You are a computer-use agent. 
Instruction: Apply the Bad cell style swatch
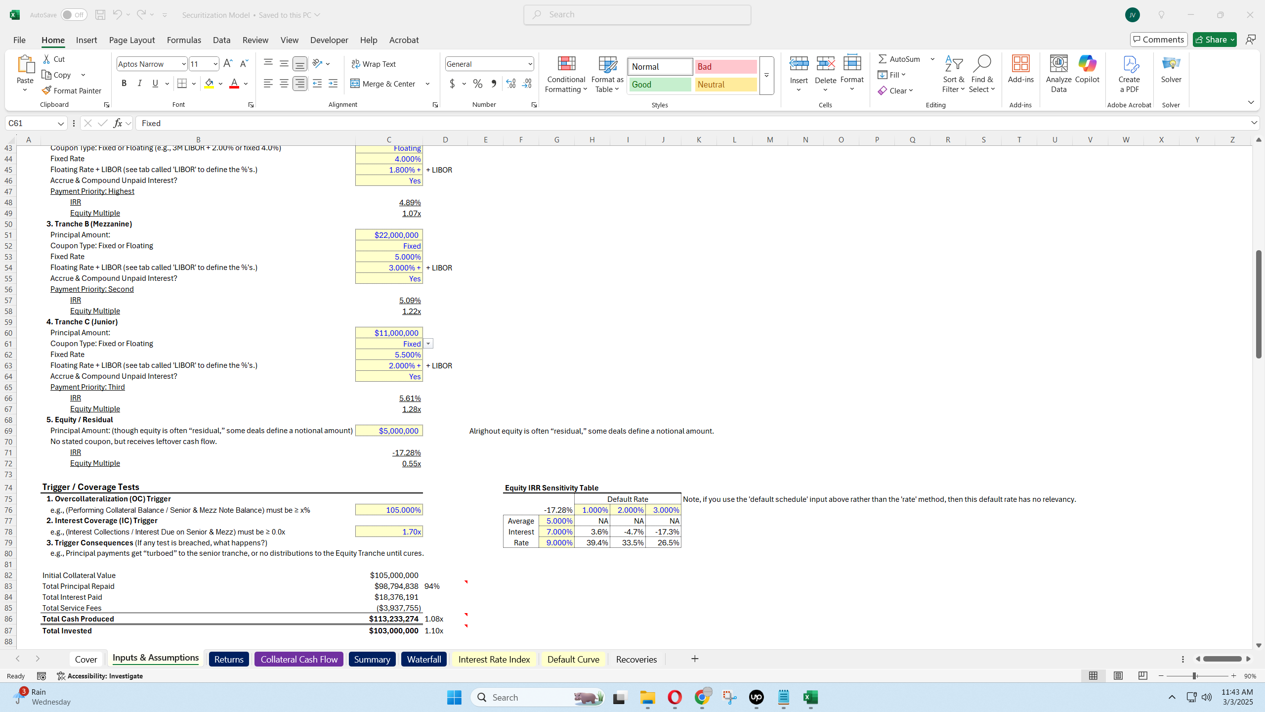pyautogui.click(x=726, y=67)
